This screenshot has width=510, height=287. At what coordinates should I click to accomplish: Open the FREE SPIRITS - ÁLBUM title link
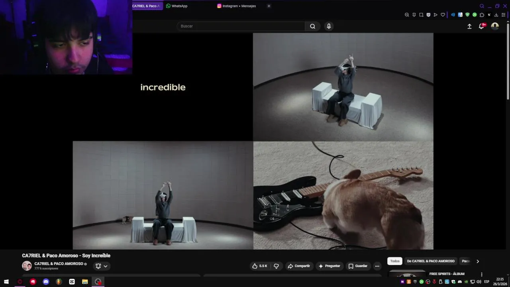[447, 274]
